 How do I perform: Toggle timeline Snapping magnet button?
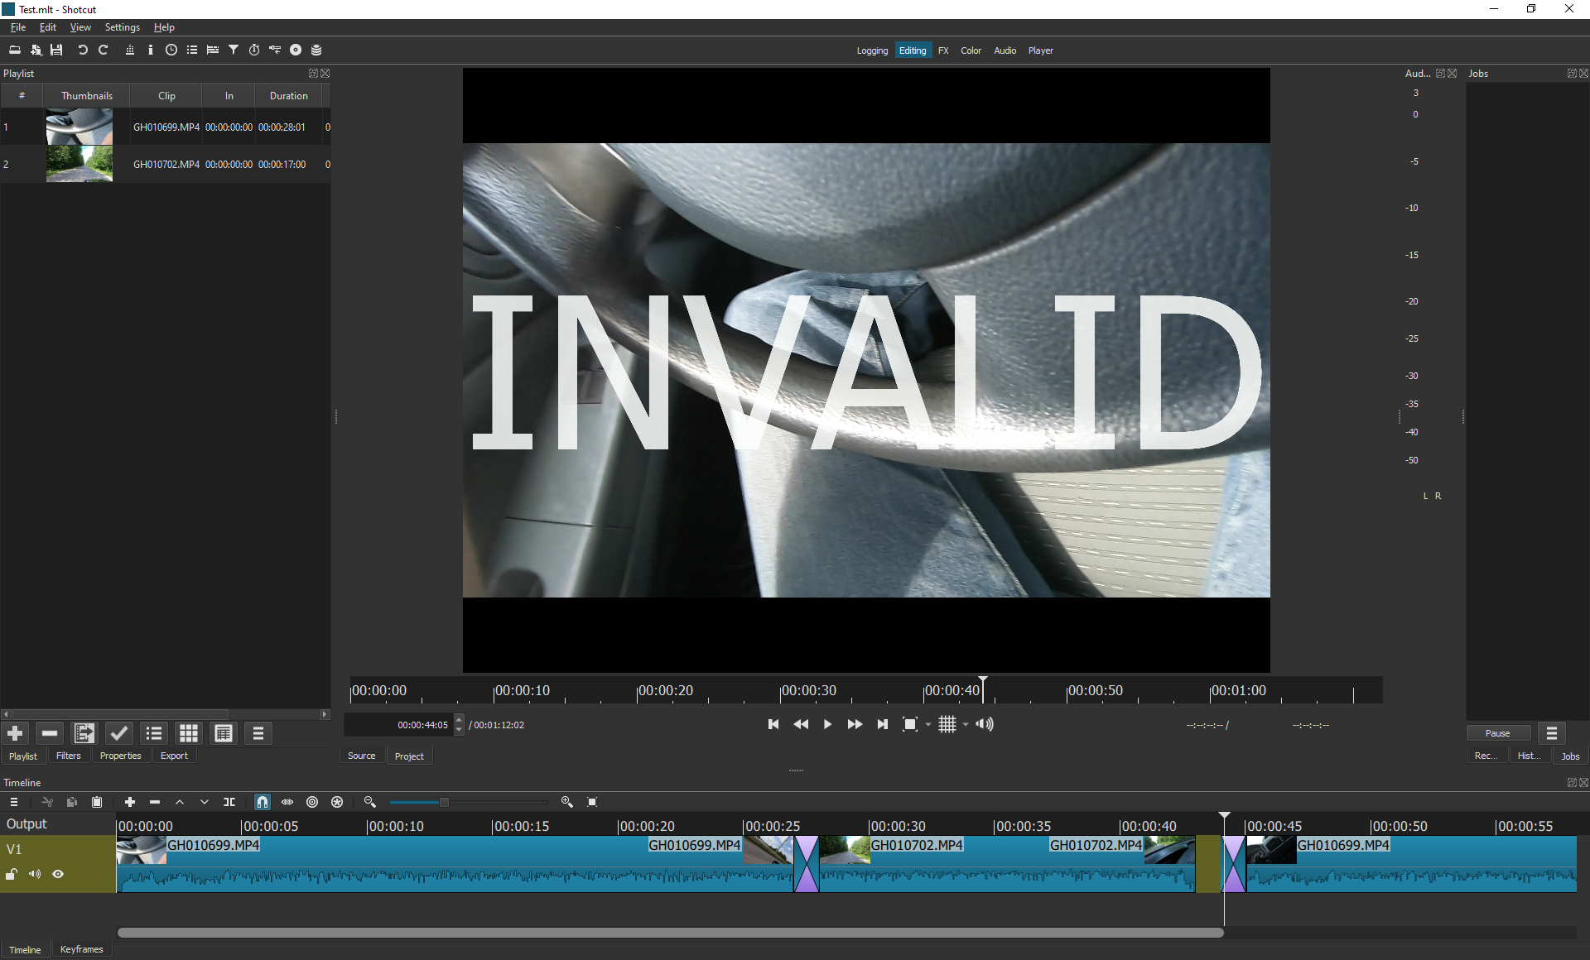(x=263, y=802)
